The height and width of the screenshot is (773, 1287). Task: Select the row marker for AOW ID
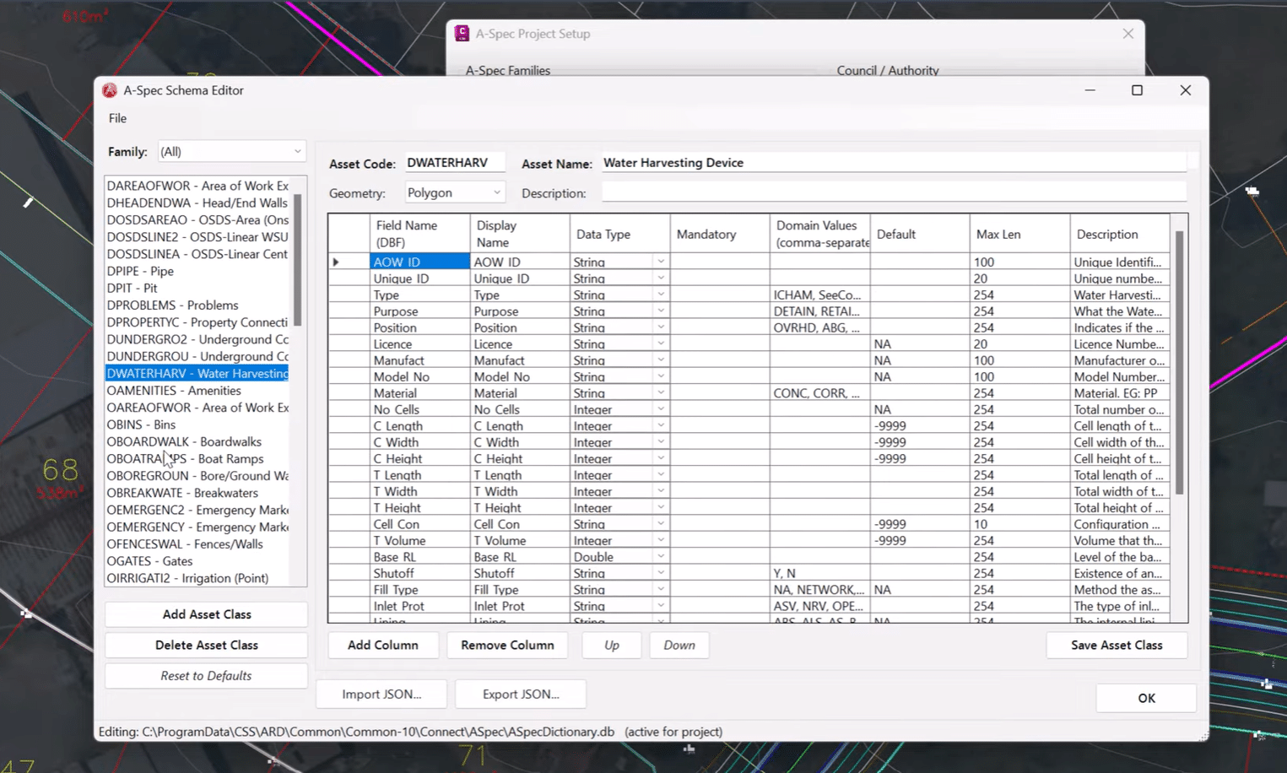point(349,262)
